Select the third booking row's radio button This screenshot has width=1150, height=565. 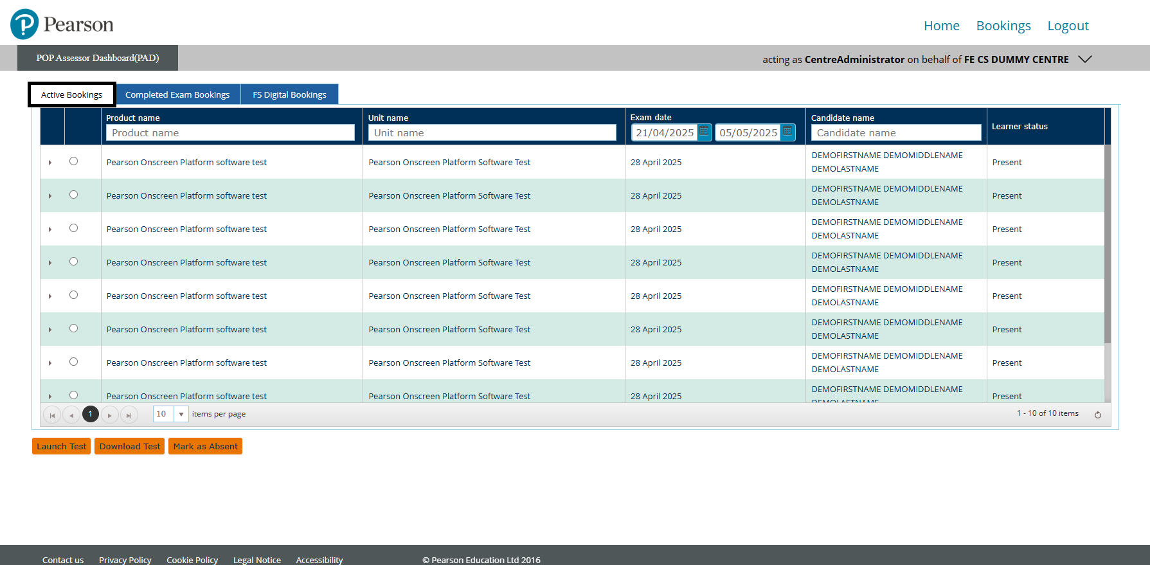(74, 228)
